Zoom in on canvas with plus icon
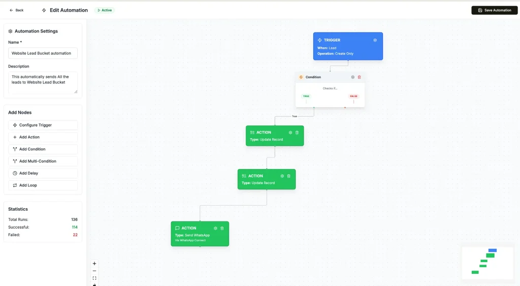Image resolution: width=520 pixels, height=286 pixels. click(x=94, y=264)
